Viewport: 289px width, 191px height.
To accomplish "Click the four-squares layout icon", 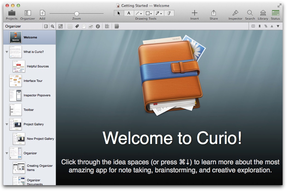I will [60, 26].
